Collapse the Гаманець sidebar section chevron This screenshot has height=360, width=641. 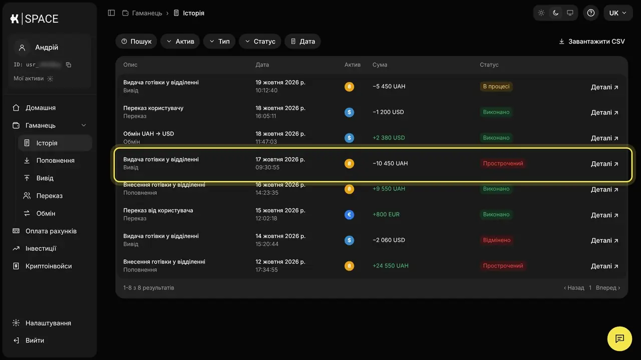pyautogui.click(x=84, y=125)
